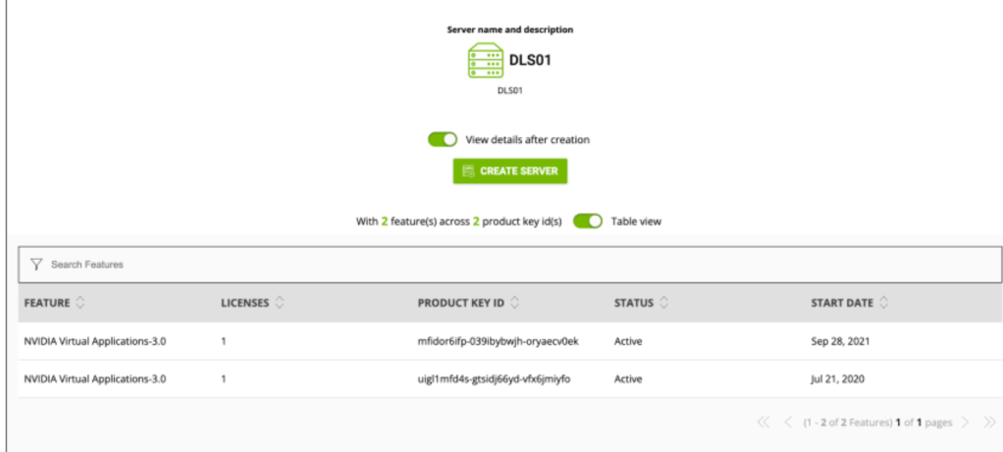Go to the previous page arrow
1003x452 pixels.
coord(788,422)
